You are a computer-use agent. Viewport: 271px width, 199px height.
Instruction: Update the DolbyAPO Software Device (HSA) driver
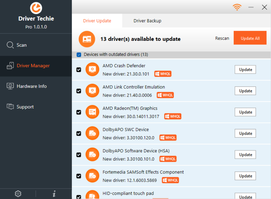tap(245, 155)
